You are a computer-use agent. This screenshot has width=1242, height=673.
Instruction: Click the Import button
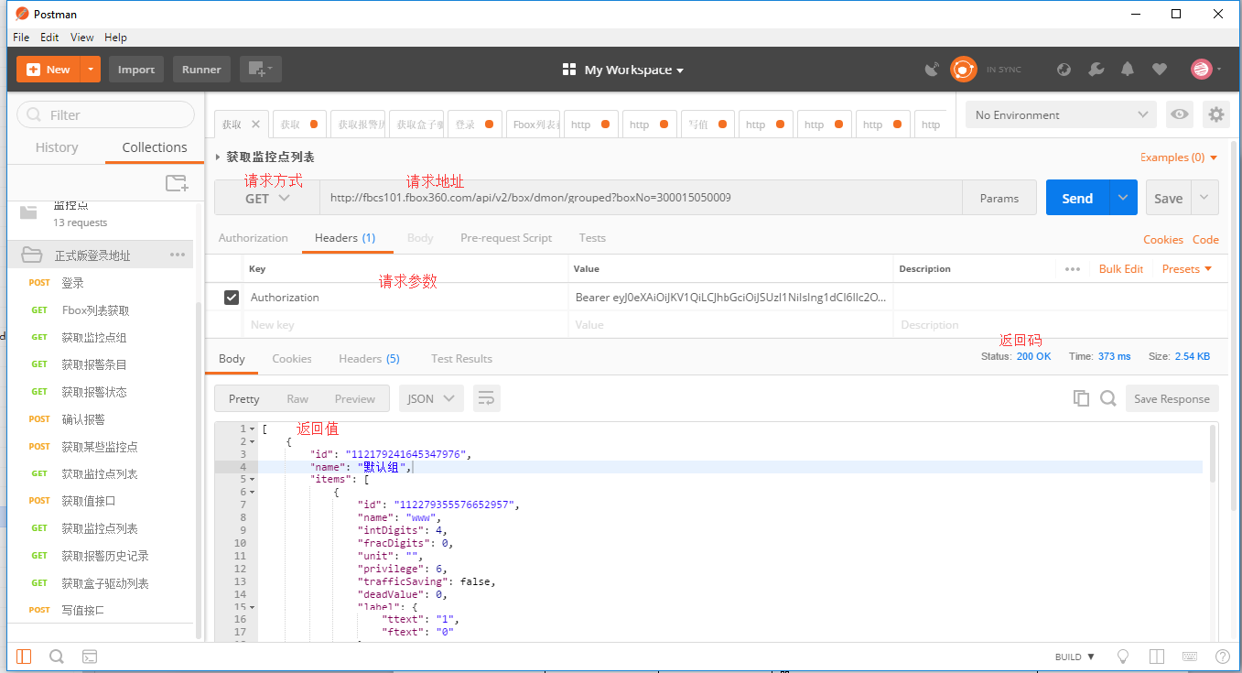click(136, 70)
